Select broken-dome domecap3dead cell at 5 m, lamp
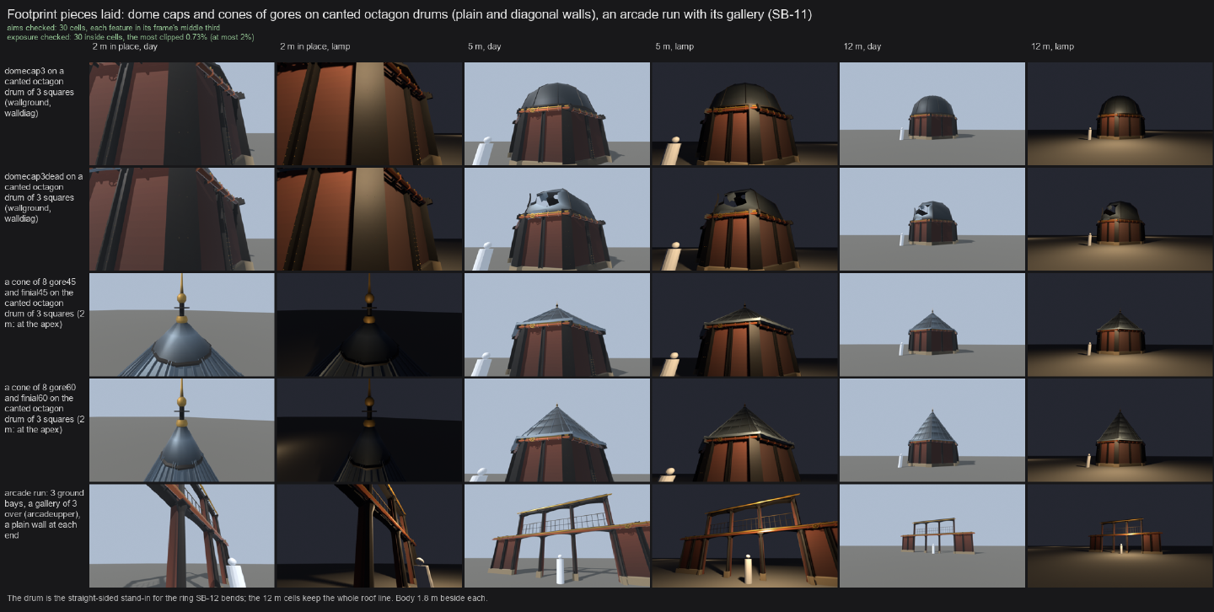 [744, 219]
